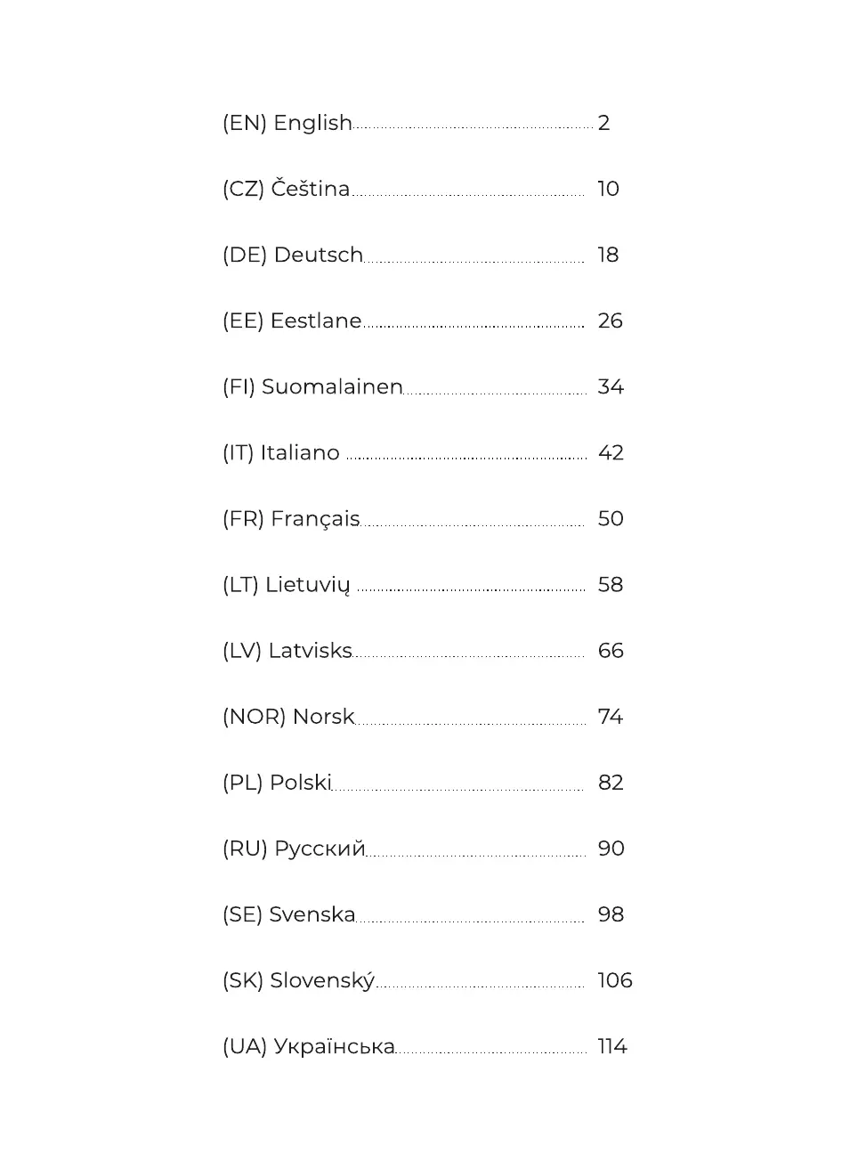
Task: Click page number 74 for Norsk
Action: (611, 717)
